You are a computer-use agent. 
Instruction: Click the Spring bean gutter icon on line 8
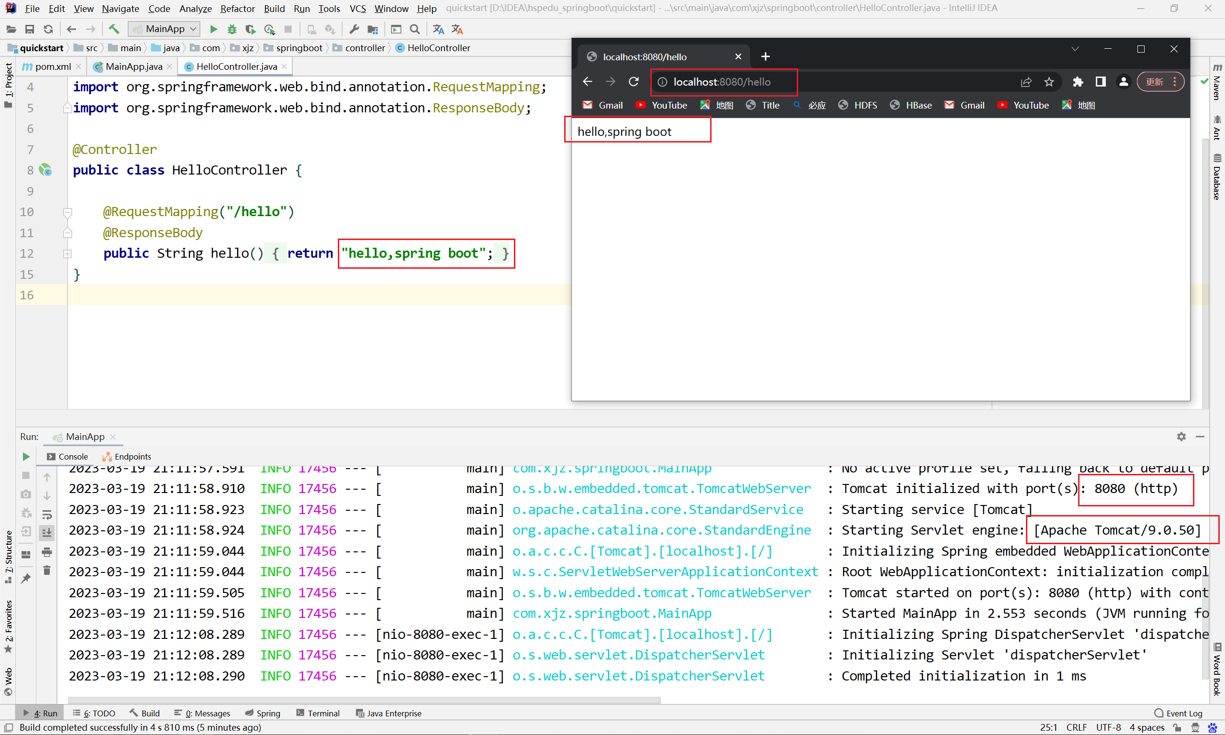pos(45,170)
